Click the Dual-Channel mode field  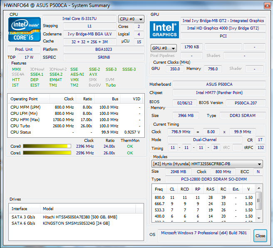point(205,140)
